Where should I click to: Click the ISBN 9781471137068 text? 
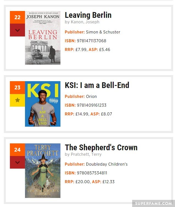pos(91,41)
